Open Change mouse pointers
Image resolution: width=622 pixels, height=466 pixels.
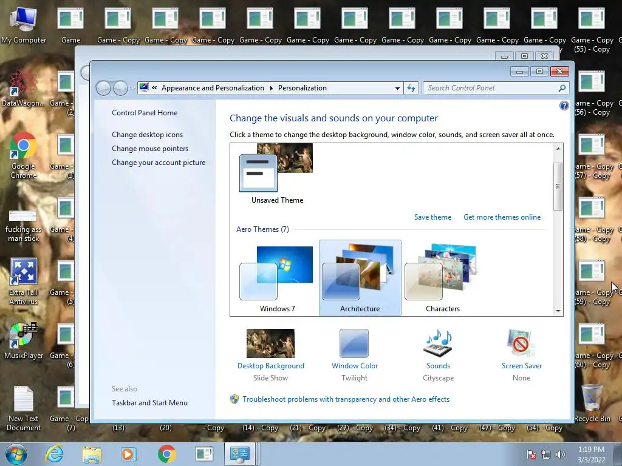(x=150, y=149)
